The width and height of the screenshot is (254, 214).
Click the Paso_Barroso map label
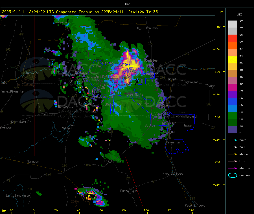coord(173,174)
